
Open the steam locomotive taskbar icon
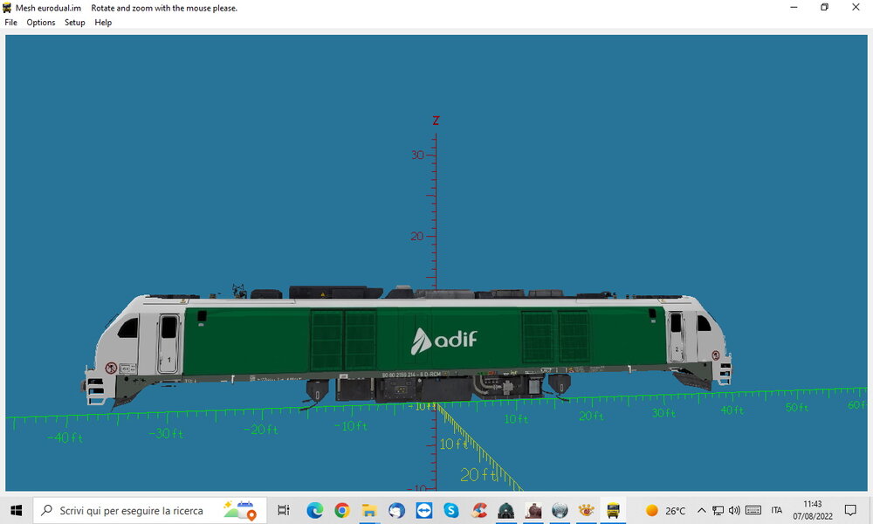coord(533,510)
